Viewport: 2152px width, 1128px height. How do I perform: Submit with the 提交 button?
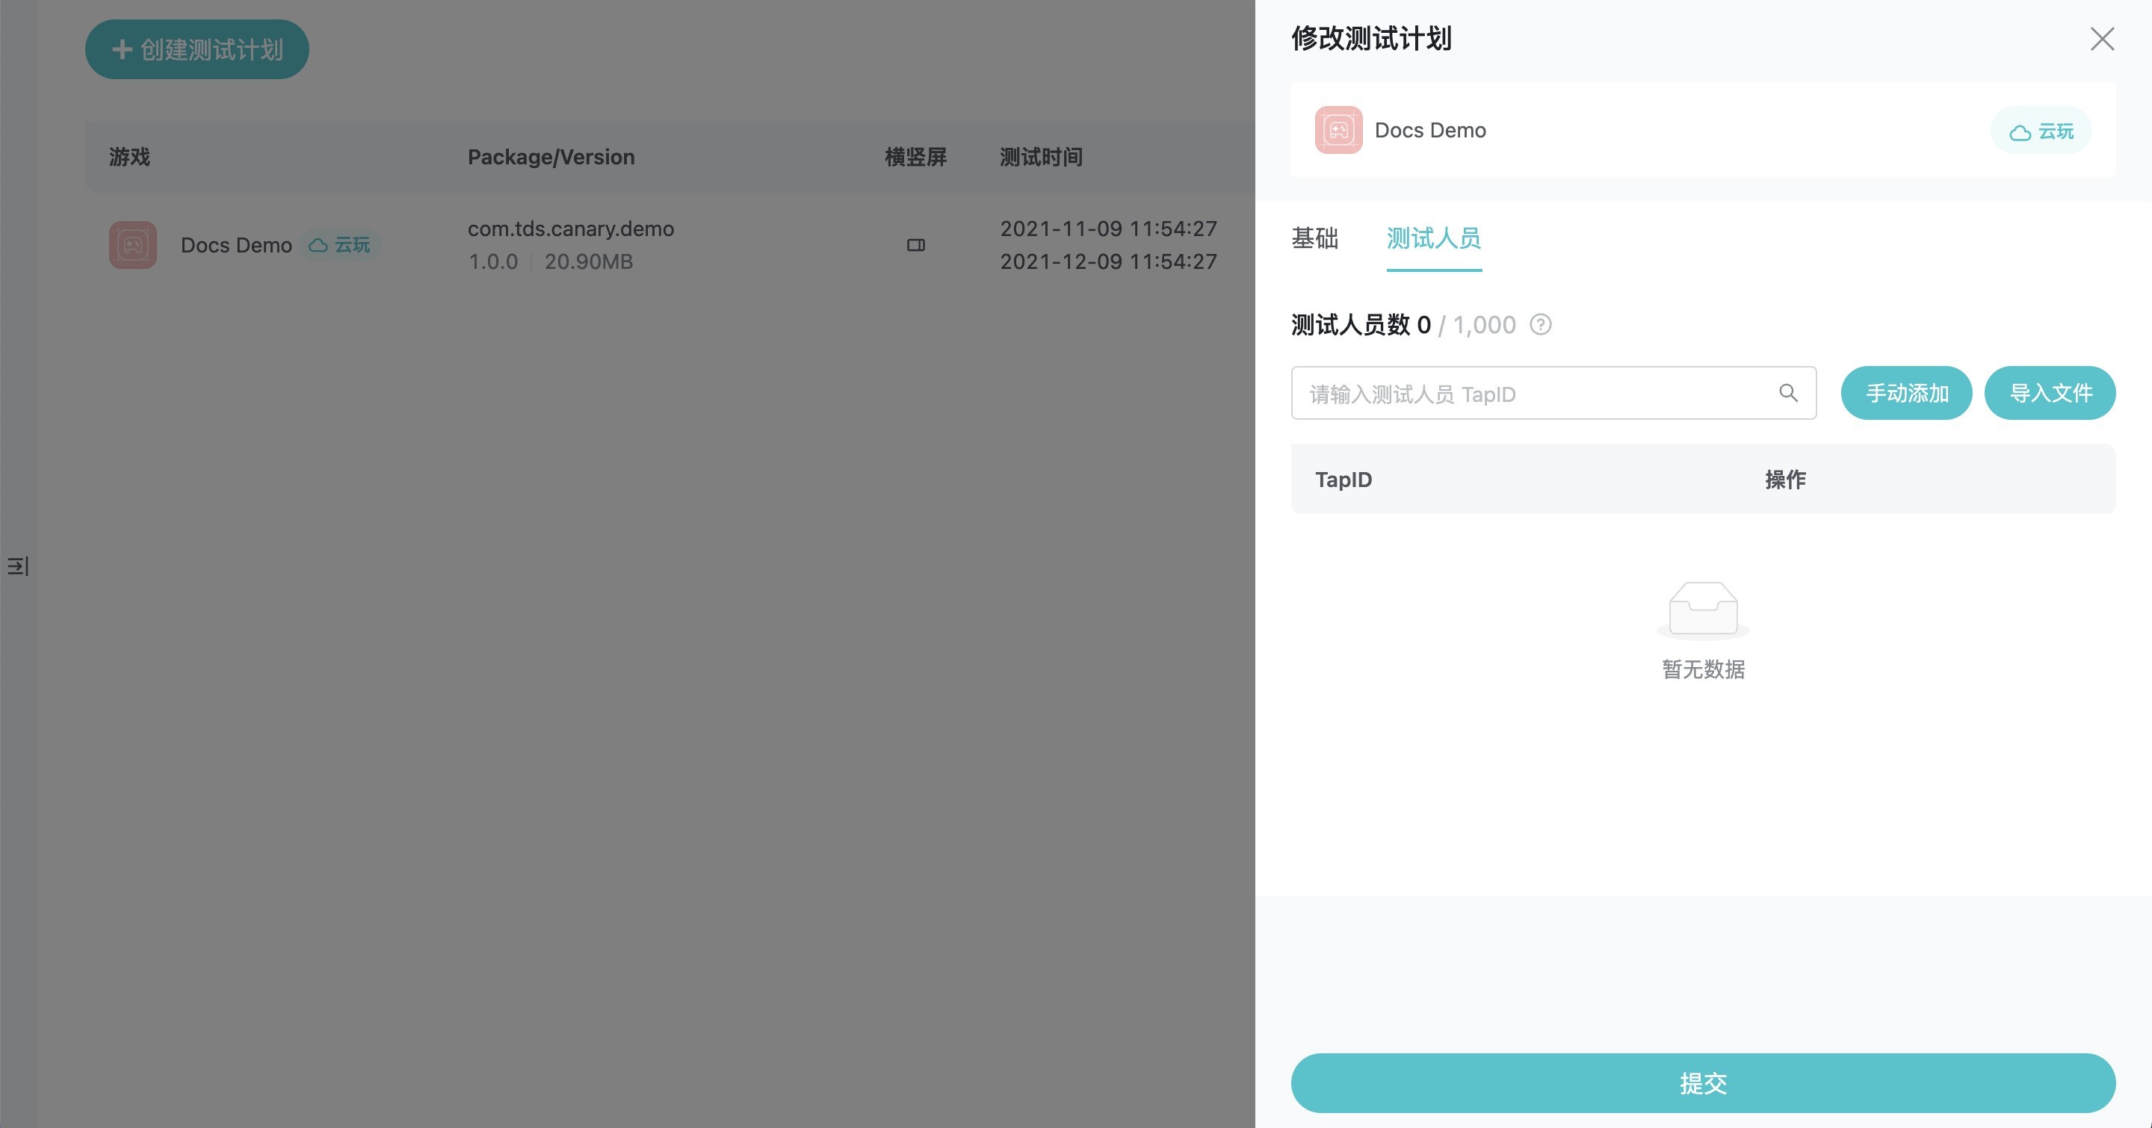tap(1704, 1083)
